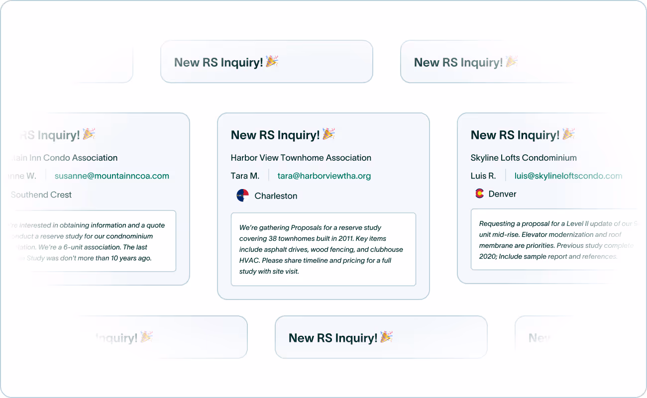Click the Harbor View card's New RS Inquiry heading
Screen dimensions: 647x398
coord(275,135)
